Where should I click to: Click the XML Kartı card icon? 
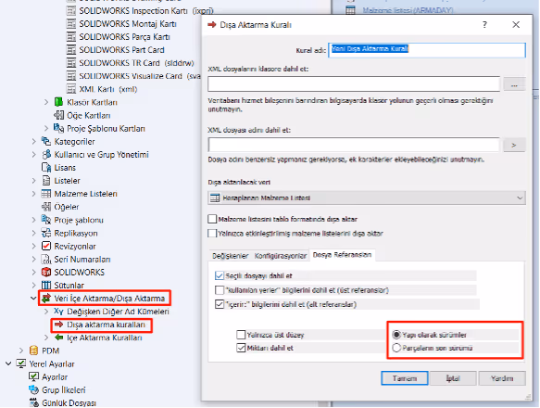click(71, 89)
